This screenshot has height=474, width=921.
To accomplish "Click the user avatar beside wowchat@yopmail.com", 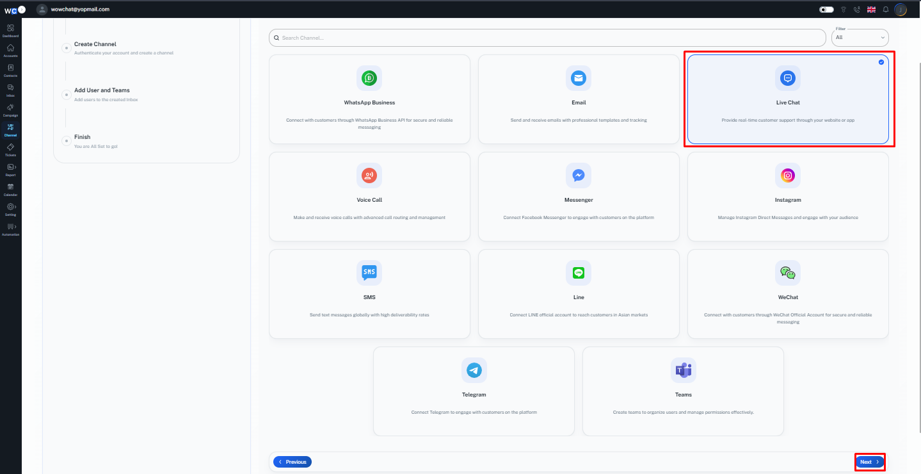I will 42,9.
